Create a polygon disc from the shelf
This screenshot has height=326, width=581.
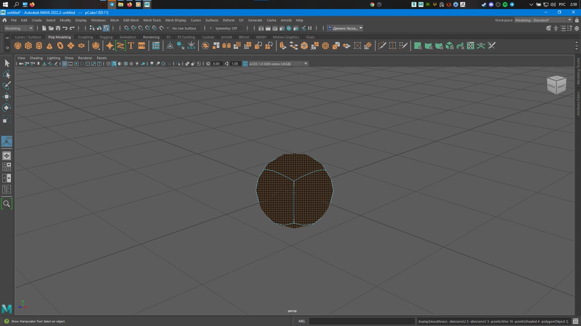pos(81,46)
